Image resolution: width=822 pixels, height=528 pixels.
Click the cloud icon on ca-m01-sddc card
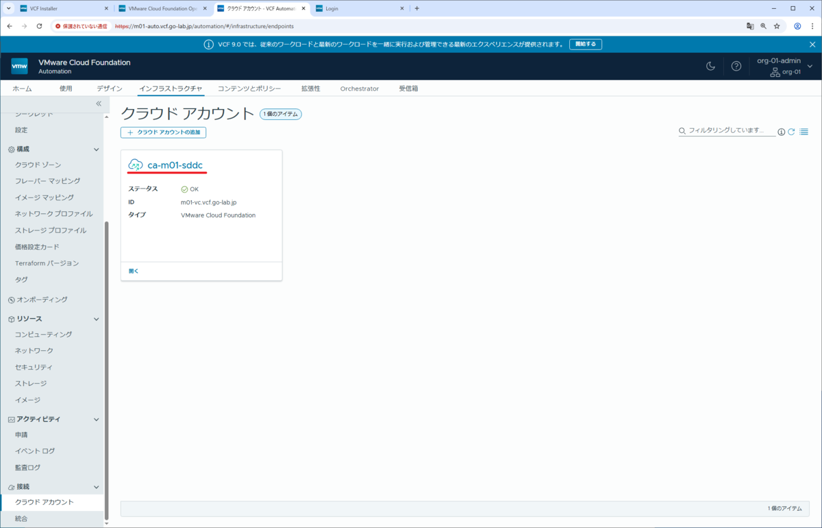136,165
